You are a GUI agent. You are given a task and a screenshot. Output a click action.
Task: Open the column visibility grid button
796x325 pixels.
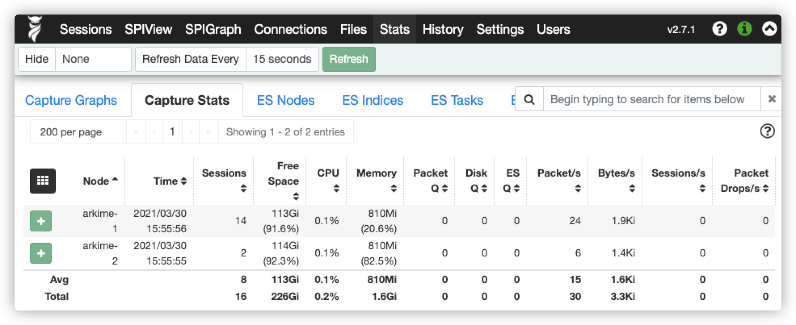[43, 181]
